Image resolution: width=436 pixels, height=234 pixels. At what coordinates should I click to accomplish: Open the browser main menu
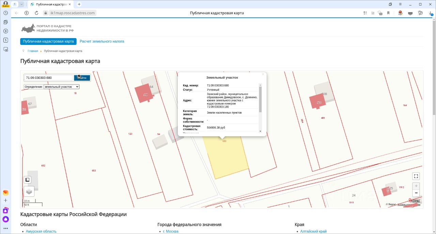[x=400, y=4]
